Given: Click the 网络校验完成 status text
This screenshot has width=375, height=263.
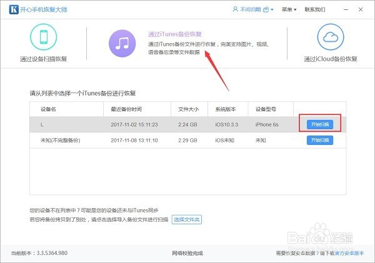Looking at the screenshot, I should tap(187, 253).
